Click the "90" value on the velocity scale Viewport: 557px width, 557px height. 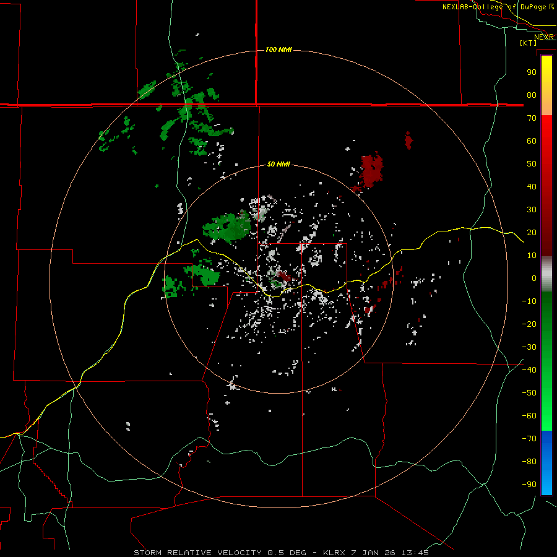click(x=532, y=72)
